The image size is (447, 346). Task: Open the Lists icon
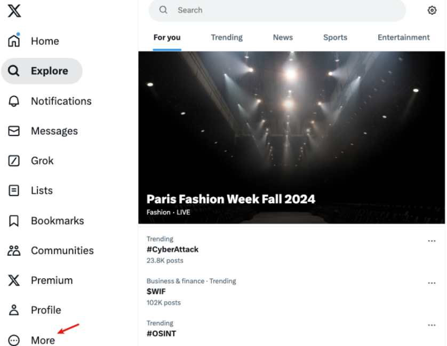coord(14,191)
